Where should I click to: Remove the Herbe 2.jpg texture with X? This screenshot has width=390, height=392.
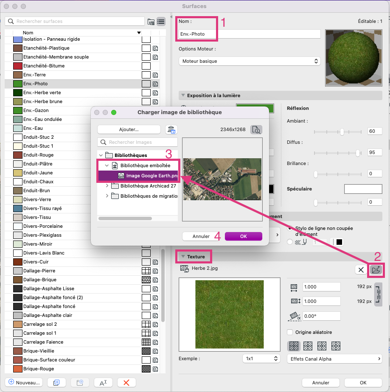(x=361, y=270)
